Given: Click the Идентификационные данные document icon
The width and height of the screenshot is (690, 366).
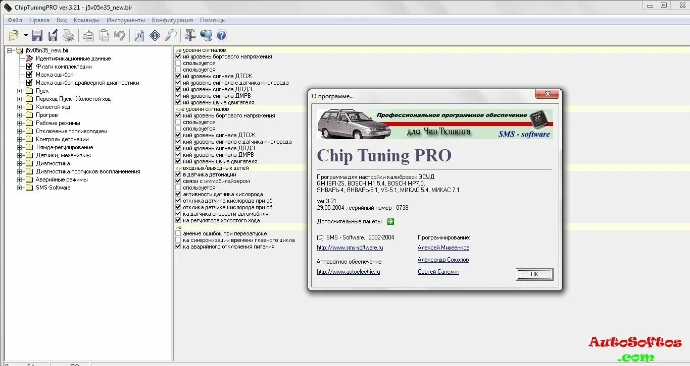Looking at the screenshot, I should [x=29, y=58].
